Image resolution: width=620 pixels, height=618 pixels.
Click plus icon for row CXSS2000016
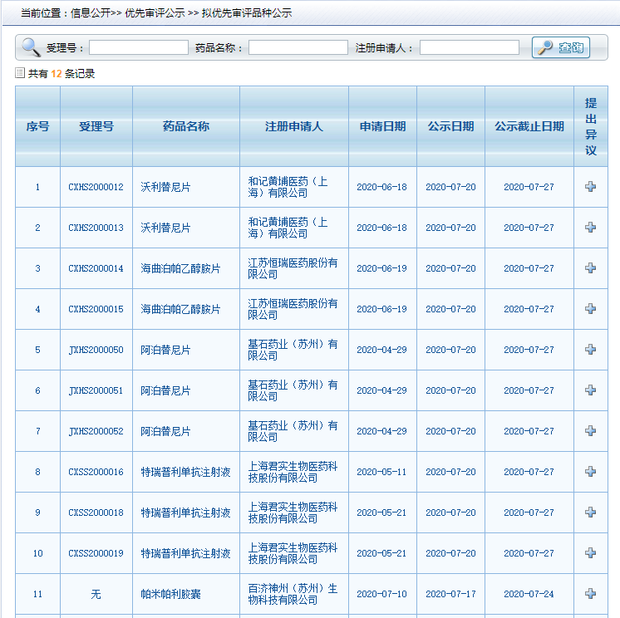(590, 472)
